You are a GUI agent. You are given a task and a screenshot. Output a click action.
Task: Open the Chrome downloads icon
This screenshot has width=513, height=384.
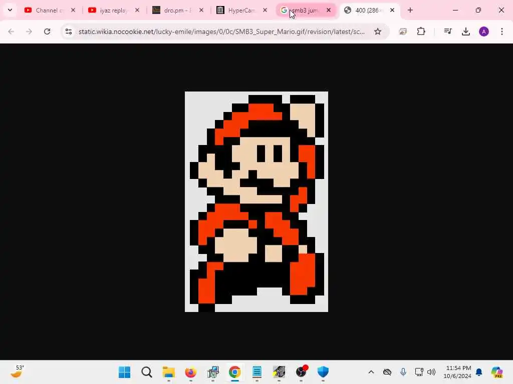(466, 31)
